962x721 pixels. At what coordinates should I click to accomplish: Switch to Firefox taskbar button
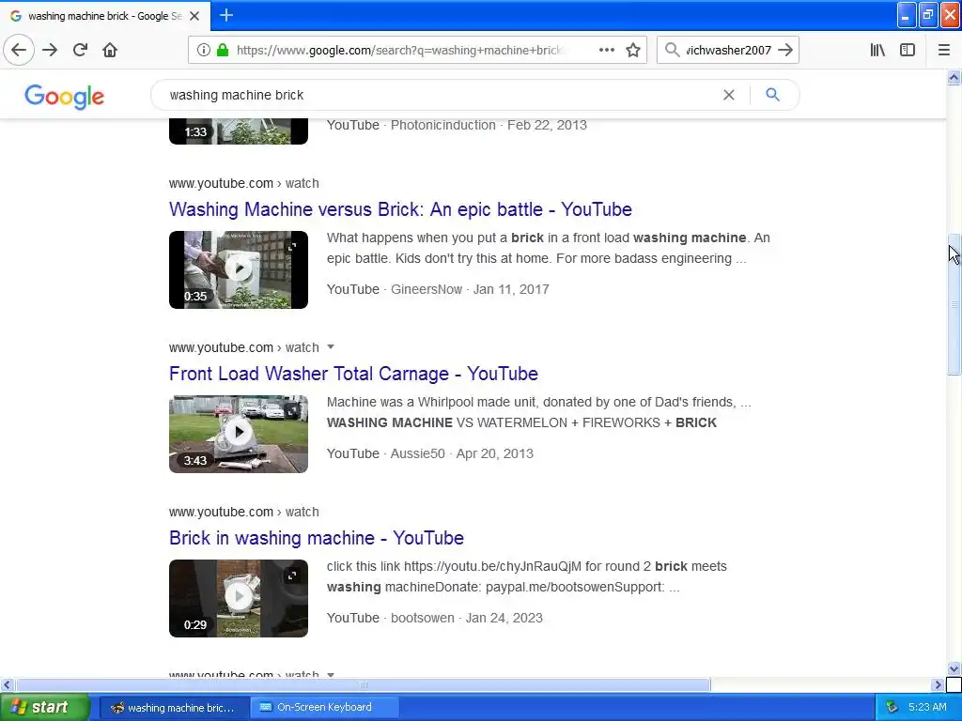tap(174, 708)
